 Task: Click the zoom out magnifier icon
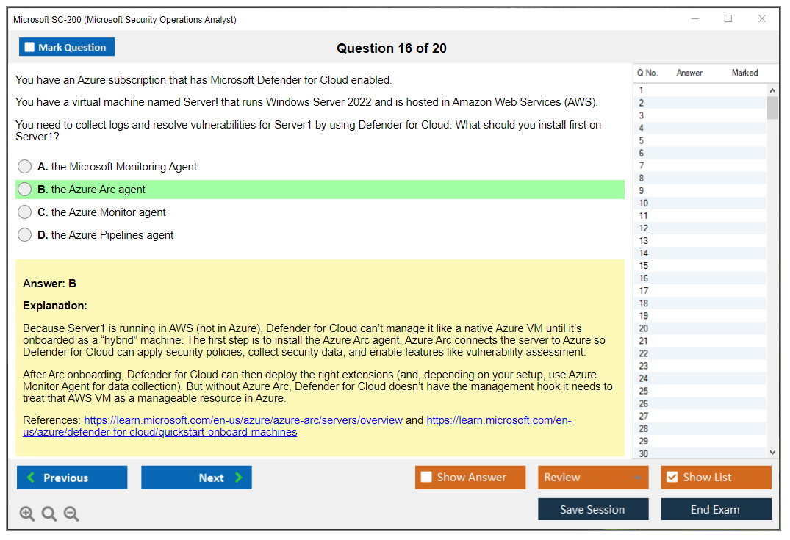point(71,514)
